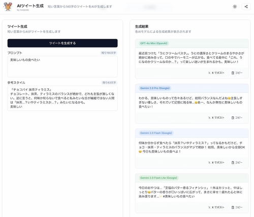
Task: Click the 残り83文字 counter
Action: tap(109, 83)
